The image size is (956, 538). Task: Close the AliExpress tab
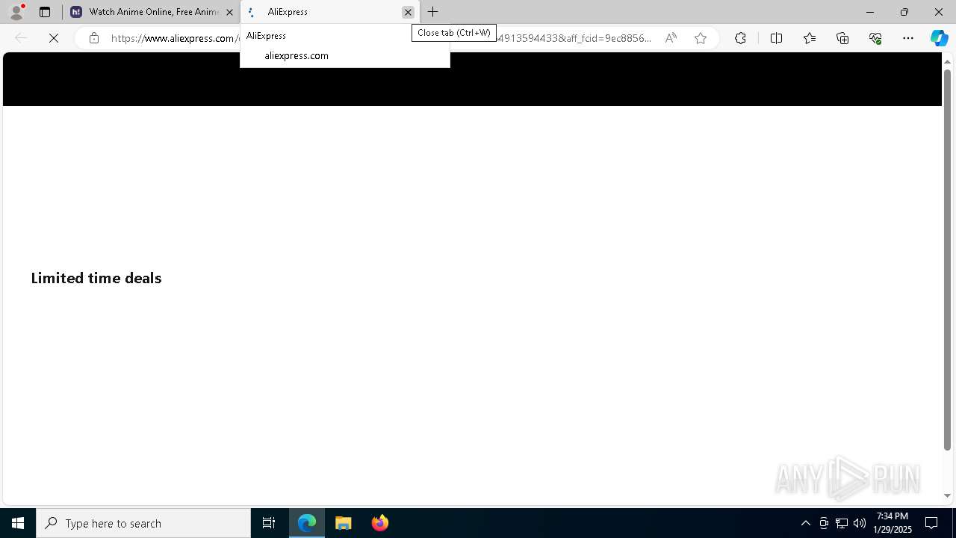(x=408, y=12)
